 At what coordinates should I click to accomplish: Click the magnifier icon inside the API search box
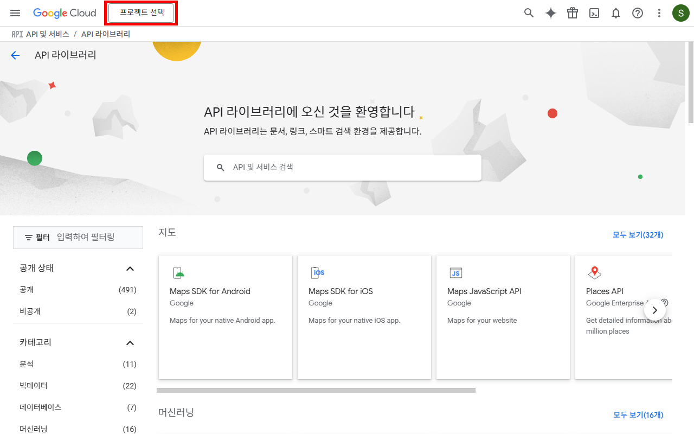pyautogui.click(x=221, y=168)
